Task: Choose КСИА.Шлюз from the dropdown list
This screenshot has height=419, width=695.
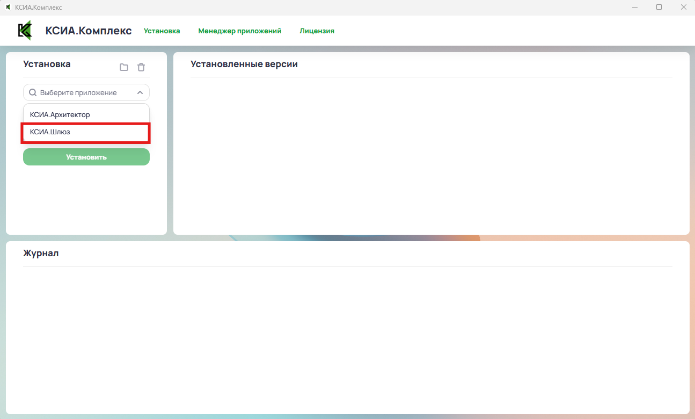Action: (50, 132)
